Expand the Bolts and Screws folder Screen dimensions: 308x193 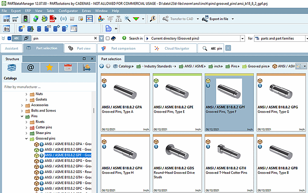click(22, 111)
